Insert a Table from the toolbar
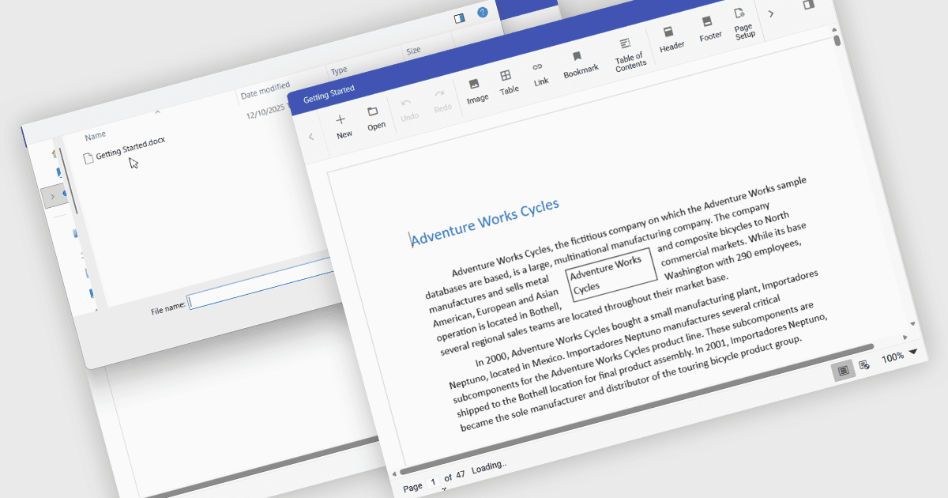Screen dimensions: 948x498 (508, 82)
